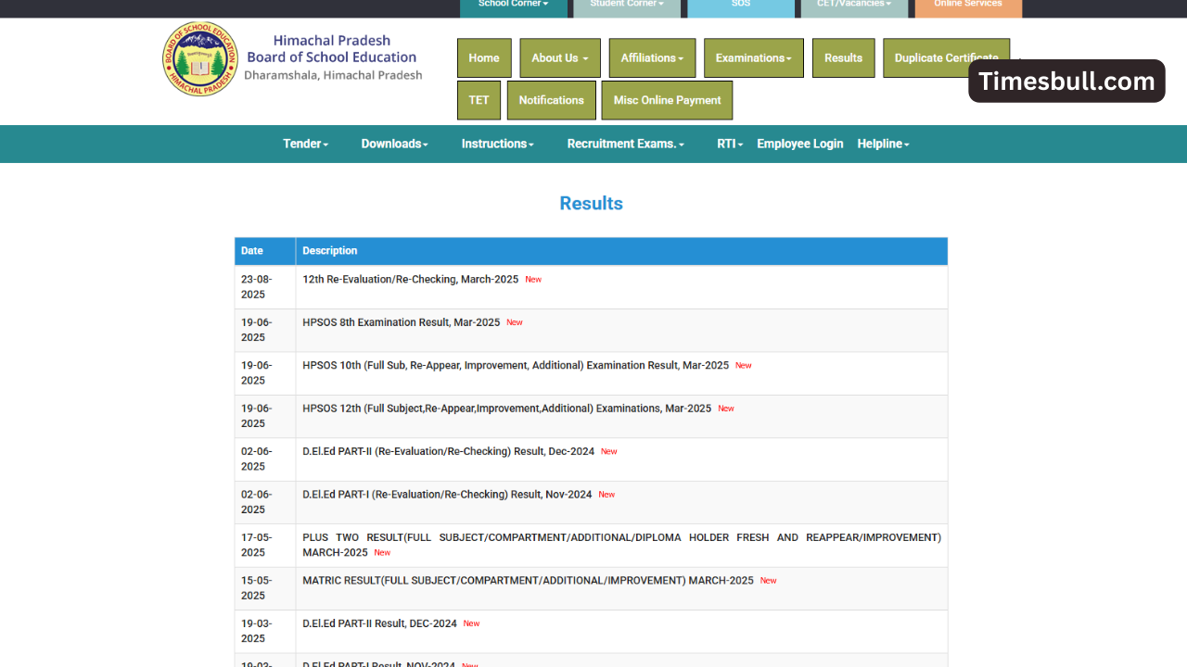The width and height of the screenshot is (1187, 667).
Task: Click the 12th Re-Evaluation/Re-Checking March-2025 link
Action: click(x=412, y=279)
